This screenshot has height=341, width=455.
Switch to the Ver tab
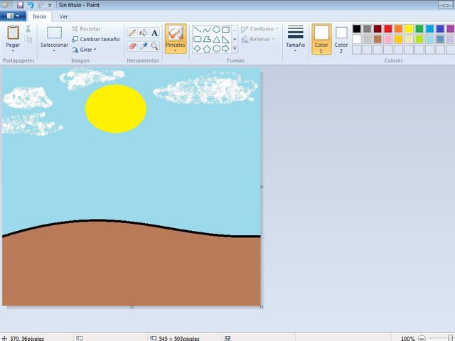click(63, 16)
